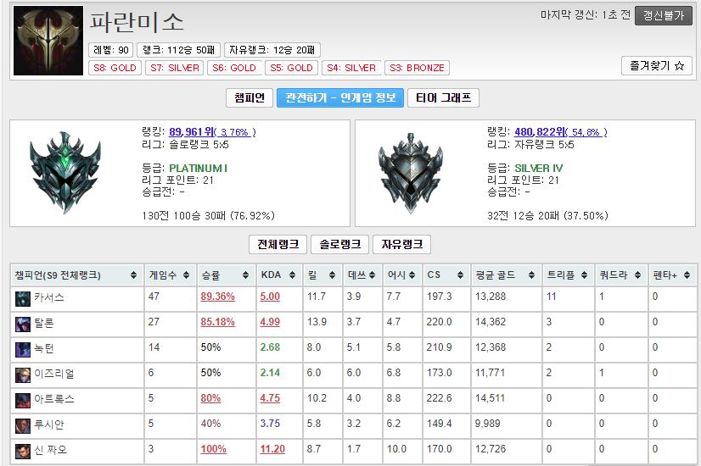The width and height of the screenshot is (701, 466).
Task: Click the S8: GOLD season badge
Action: click(115, 68)
